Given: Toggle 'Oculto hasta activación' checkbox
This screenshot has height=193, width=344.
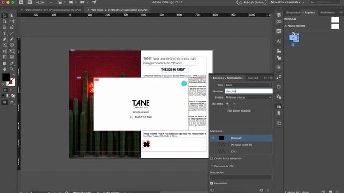Looking at the screenshot, I should coord(211,158).
